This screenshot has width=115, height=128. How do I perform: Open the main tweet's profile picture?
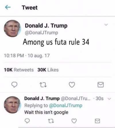pos(12,28)
